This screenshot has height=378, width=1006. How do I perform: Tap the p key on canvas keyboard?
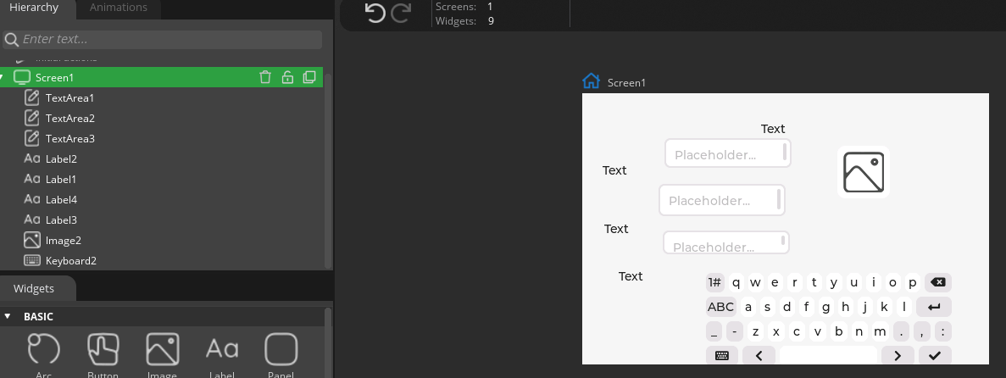point(912,282)
